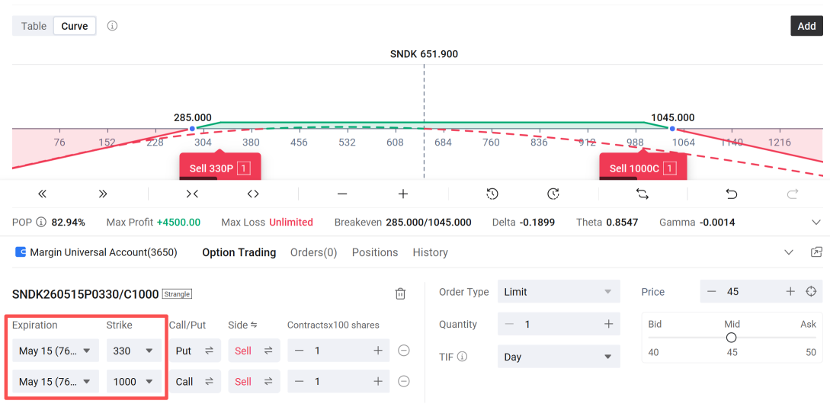Viewport: 830px width, 407px height.
Task: Open the Option Trading tab
Action: point(239,252)
